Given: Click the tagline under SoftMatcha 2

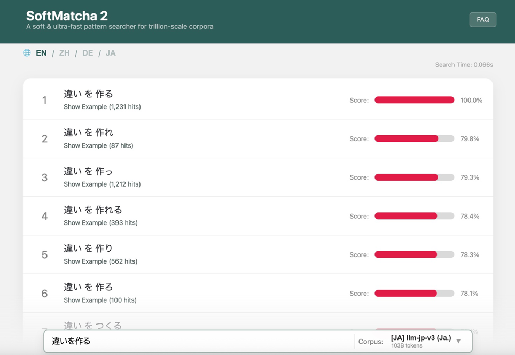Looking at the screenshot, I should pos(120,26).
